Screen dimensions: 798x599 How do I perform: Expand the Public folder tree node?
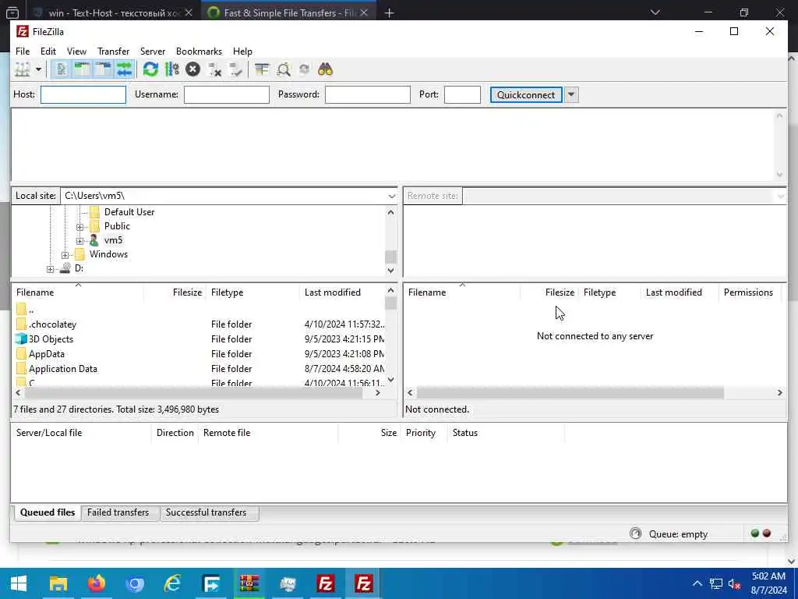(x=80, y=227)
